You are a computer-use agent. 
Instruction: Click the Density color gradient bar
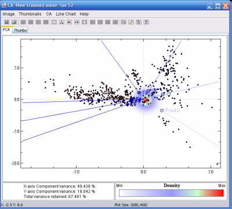pyautogui.click(x=171, y=193)
